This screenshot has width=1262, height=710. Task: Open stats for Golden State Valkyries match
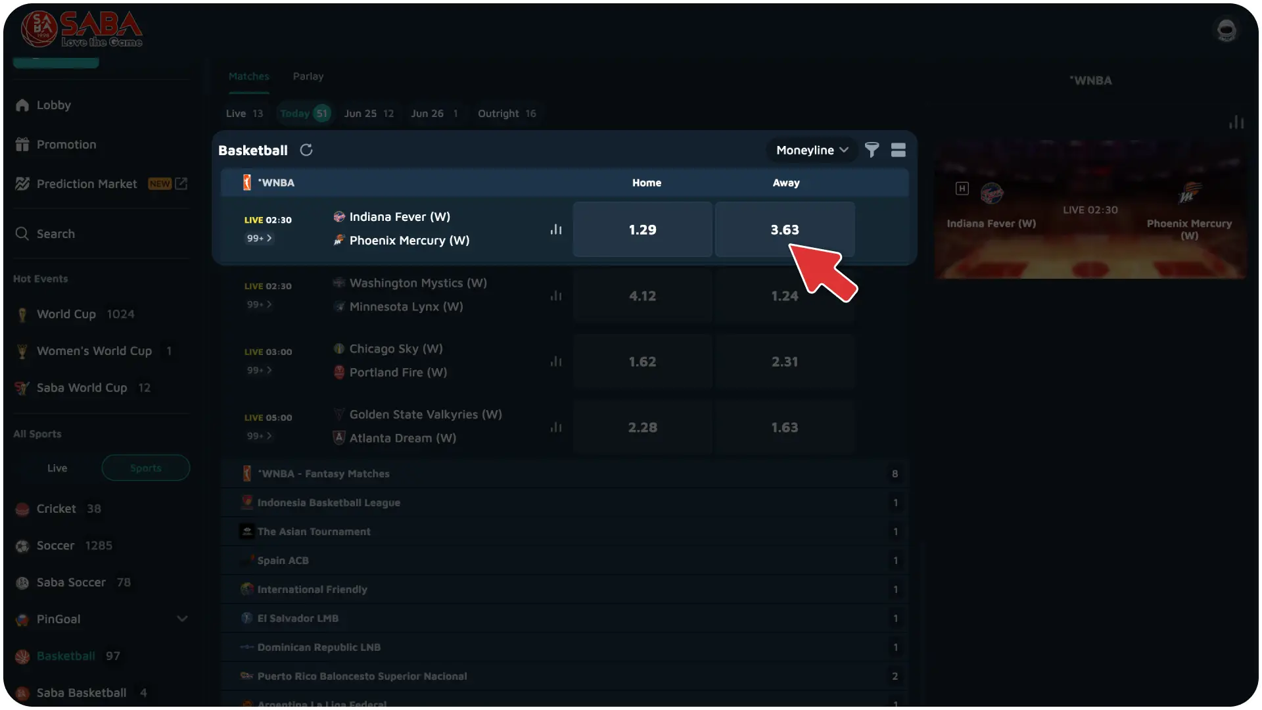(x=556, y=427)
